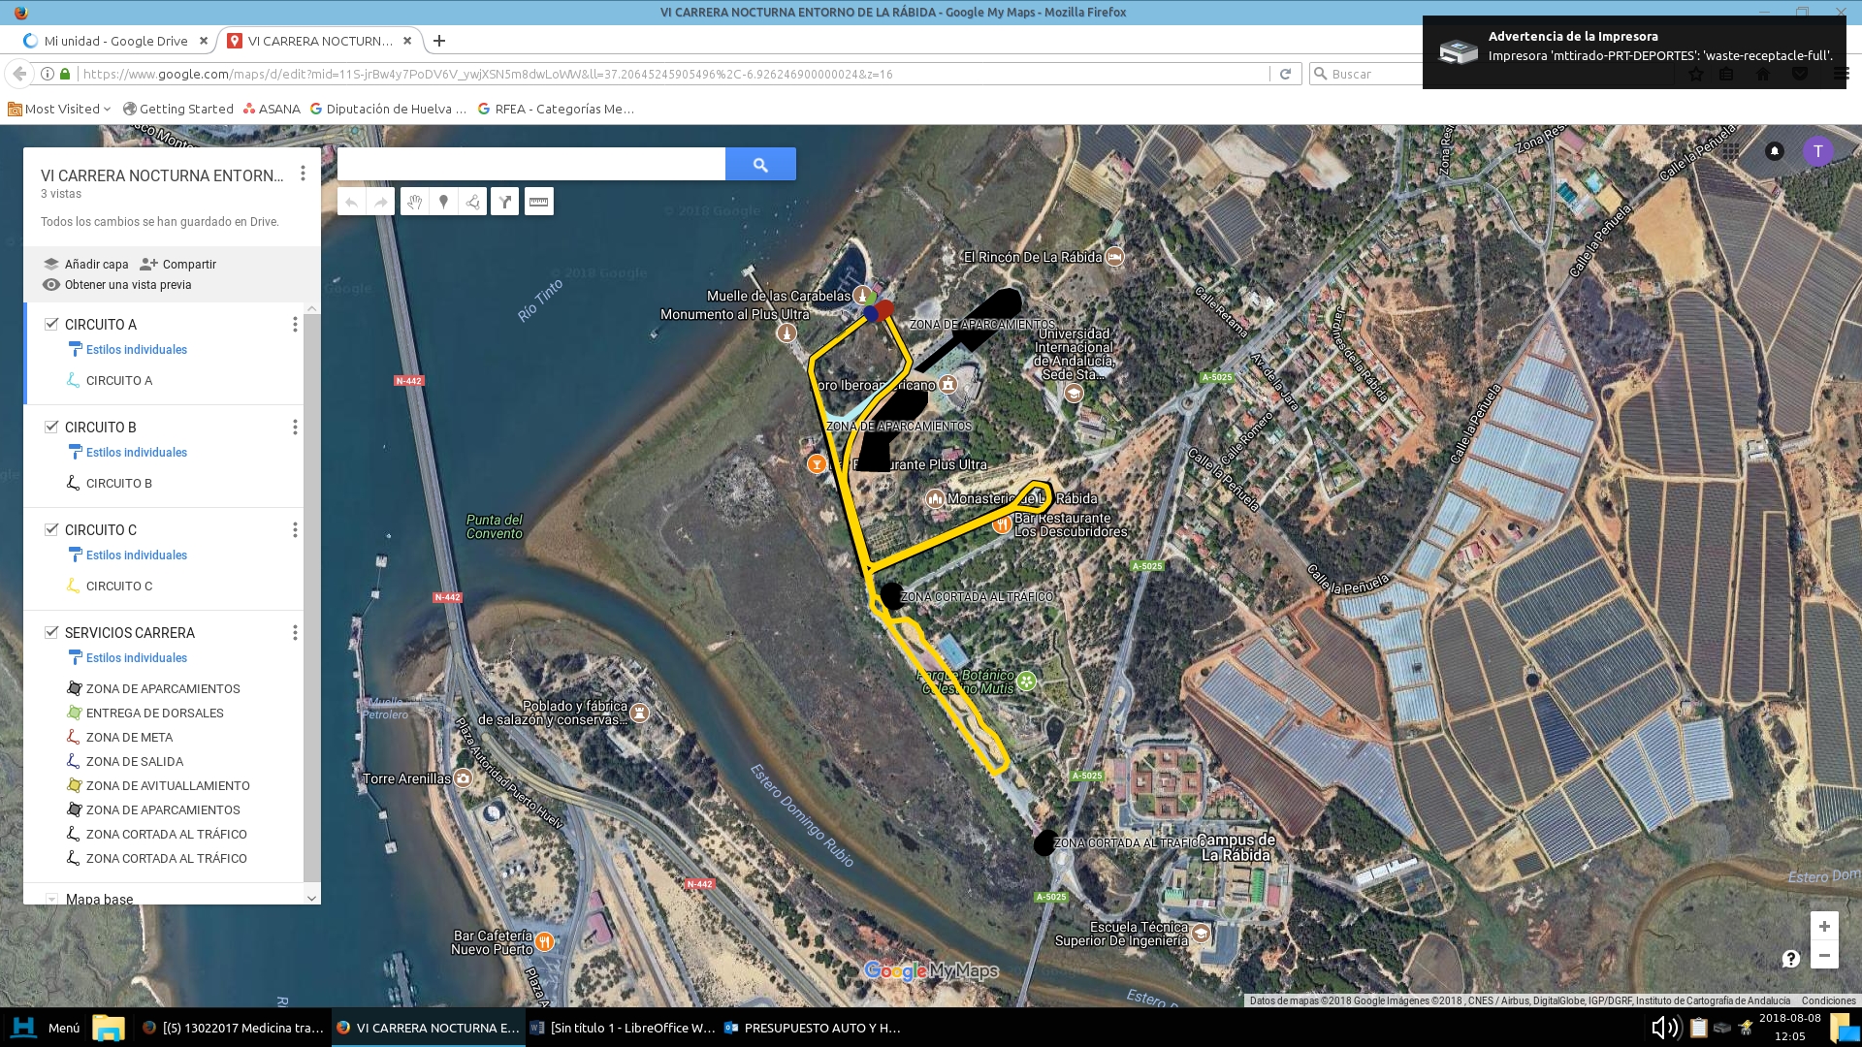Open CIRCUITO B layer options menu
1862x1047 pixels.
pos(295,427)
